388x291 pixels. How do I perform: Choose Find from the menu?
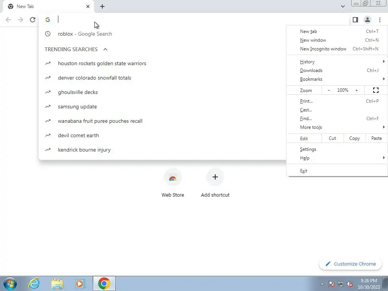click(337, 119)
